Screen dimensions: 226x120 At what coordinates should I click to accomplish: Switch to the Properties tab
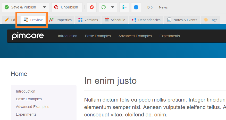[x=61, y=20]
